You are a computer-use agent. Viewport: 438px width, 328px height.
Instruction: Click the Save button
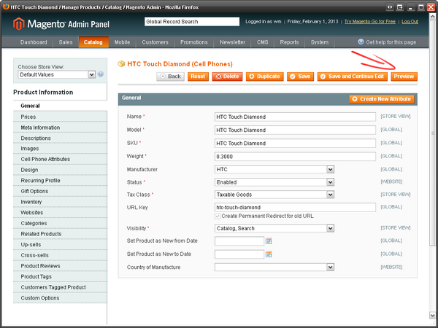pyautogui.click(x=300, y=77)
